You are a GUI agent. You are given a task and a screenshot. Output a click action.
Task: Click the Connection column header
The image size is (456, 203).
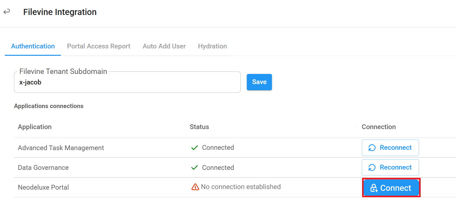point(379,127)
